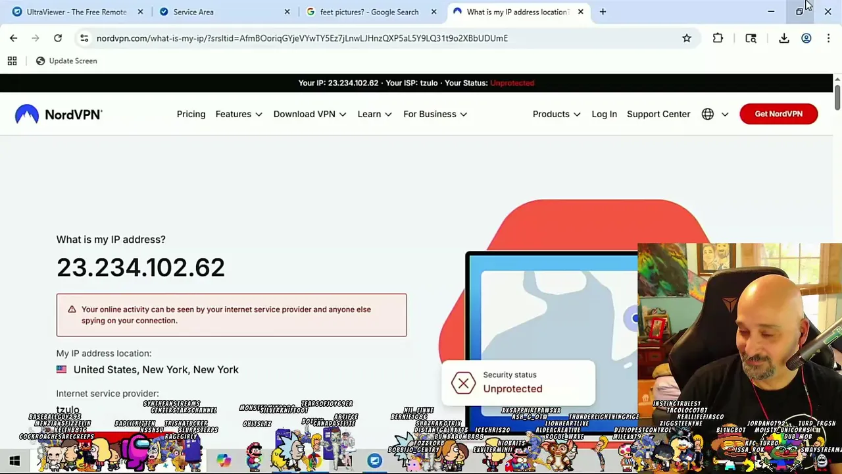Image resolution: width=842 pixels, height=474 pixels.
Task: Open the Chrome downloads icon
Action: click(784, 38)
